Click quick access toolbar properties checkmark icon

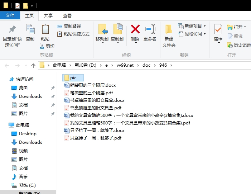tap(18, 6)
